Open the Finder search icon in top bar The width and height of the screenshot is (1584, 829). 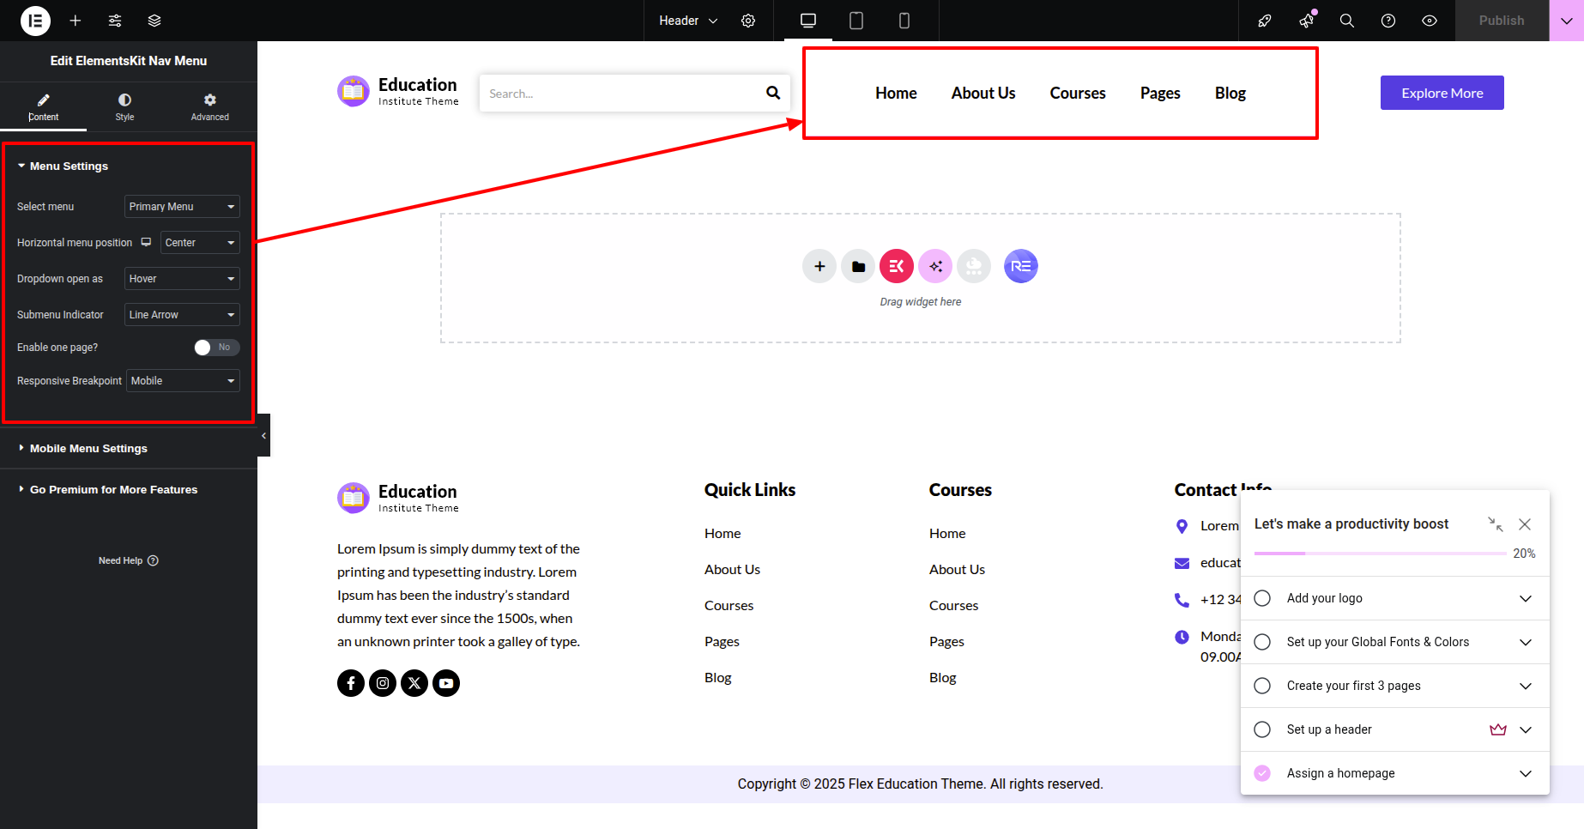pos(1347,21)
